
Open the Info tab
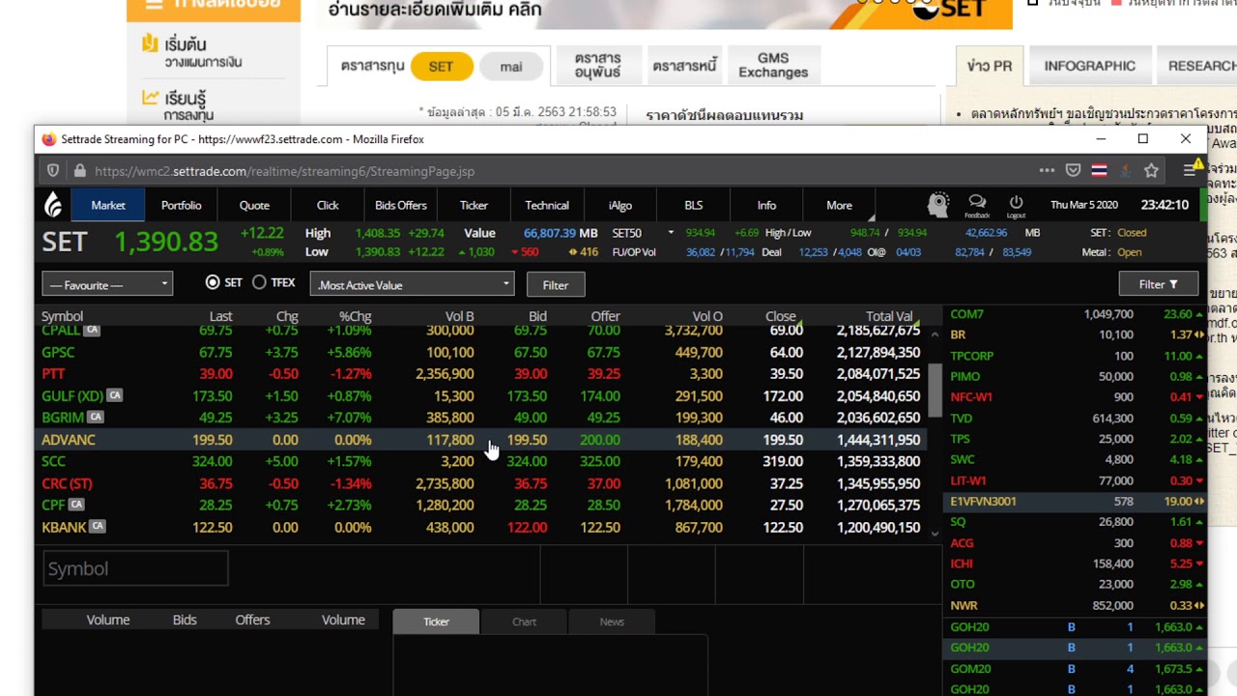click(766, 205)
